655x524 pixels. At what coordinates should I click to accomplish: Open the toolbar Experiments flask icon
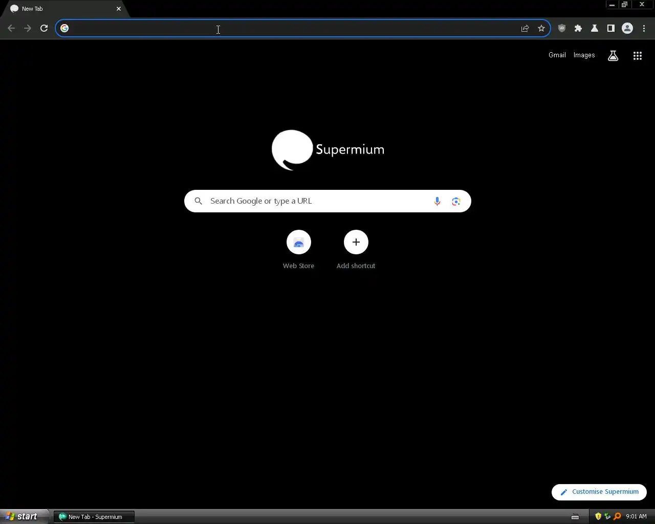[595, 29]
